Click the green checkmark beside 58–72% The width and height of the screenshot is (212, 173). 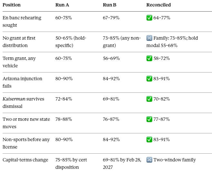[x=149, y=58]
